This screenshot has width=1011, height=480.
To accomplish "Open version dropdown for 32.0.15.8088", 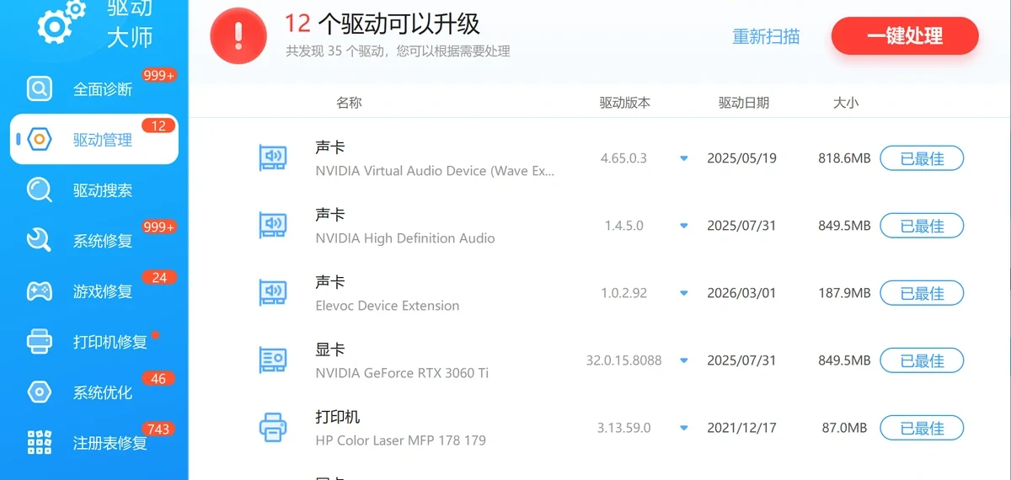I will pos(684,360).
